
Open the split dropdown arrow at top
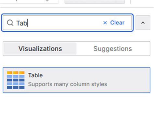tap(120, 2)
